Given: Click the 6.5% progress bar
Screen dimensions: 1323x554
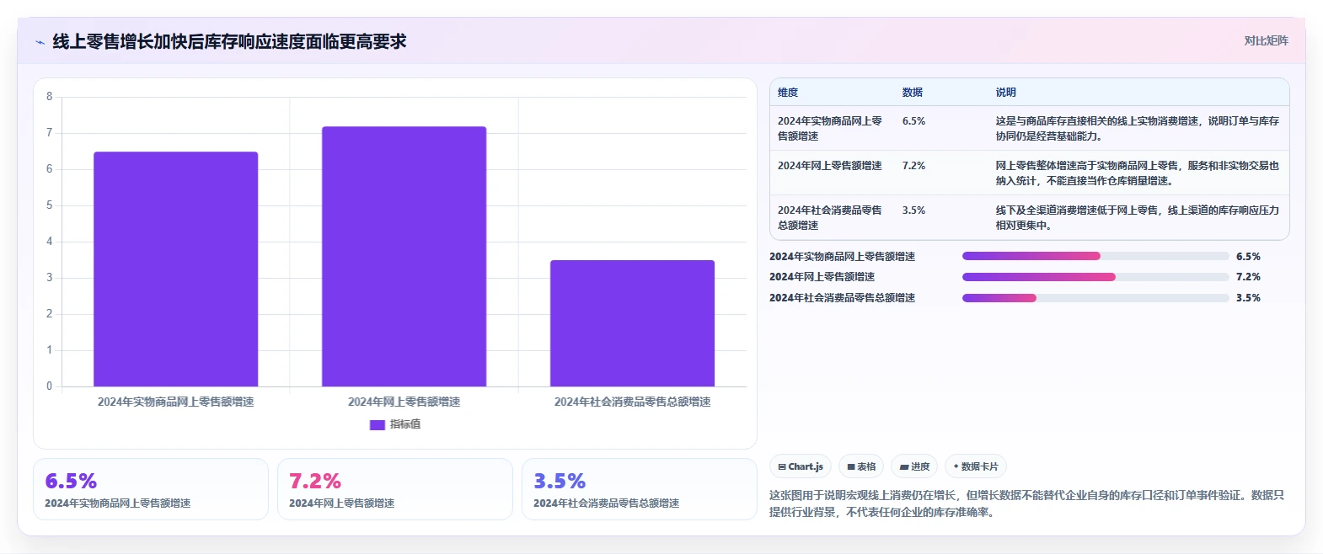Looking at the screenshot, I should pos(1095,256).
